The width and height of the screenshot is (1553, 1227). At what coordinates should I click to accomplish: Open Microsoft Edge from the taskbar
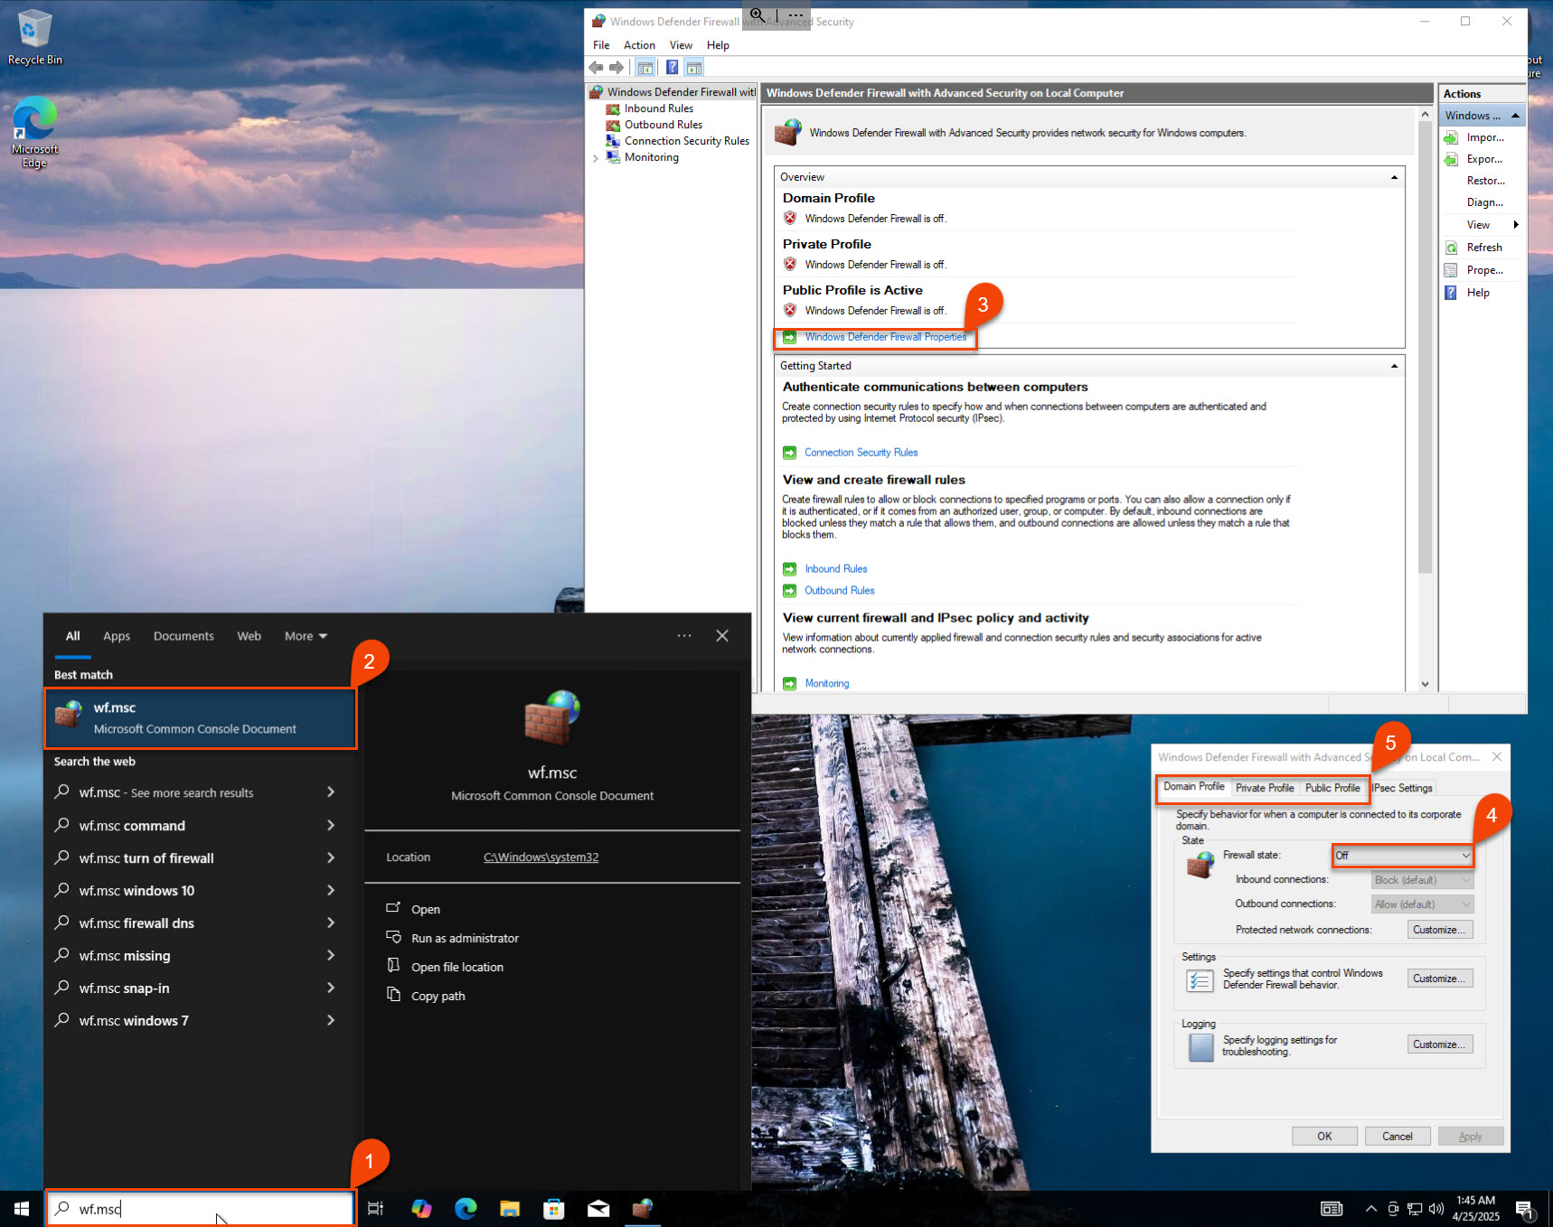tap(466, 1209)
